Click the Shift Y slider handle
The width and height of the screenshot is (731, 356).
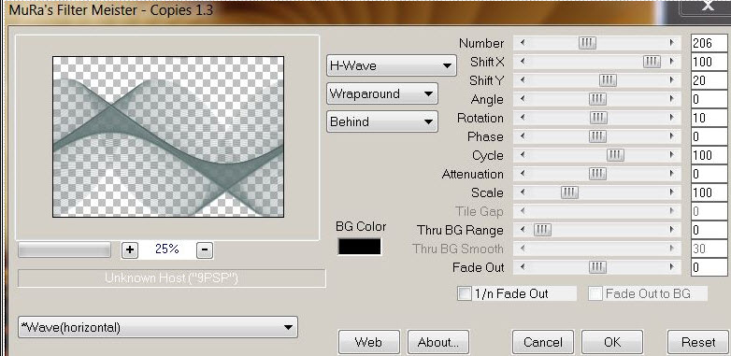tap(608, 80)
